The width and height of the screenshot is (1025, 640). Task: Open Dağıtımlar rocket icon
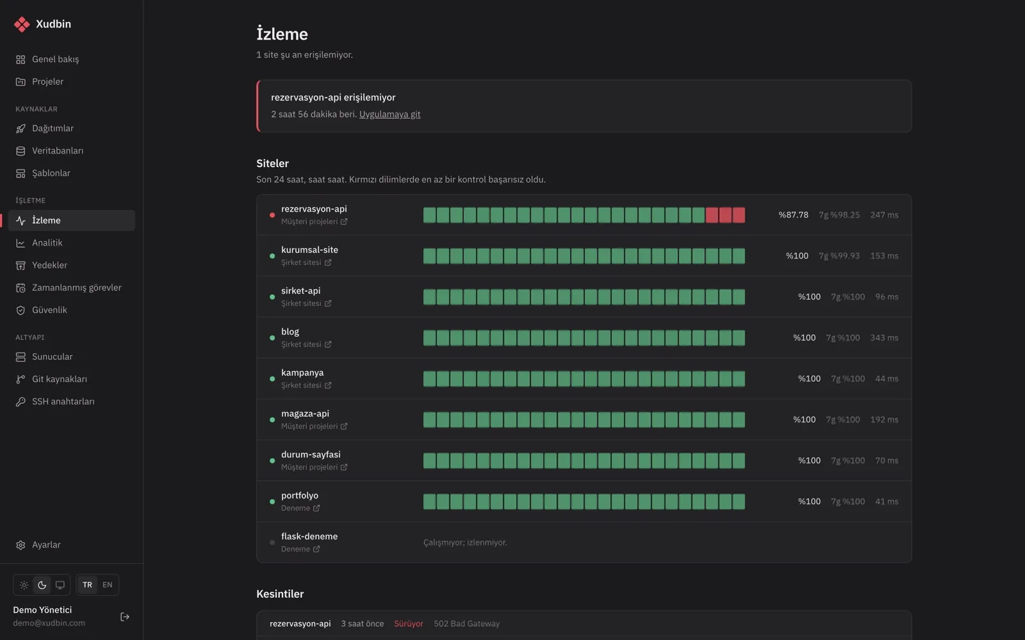(x=20, y=128)
